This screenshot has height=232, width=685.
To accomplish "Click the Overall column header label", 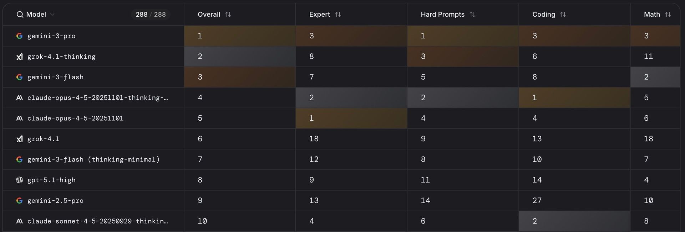I will [209, 15].
